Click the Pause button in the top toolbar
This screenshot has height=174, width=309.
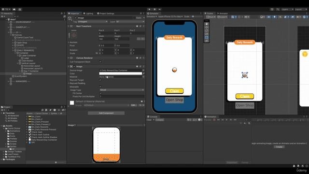point(154,9)
